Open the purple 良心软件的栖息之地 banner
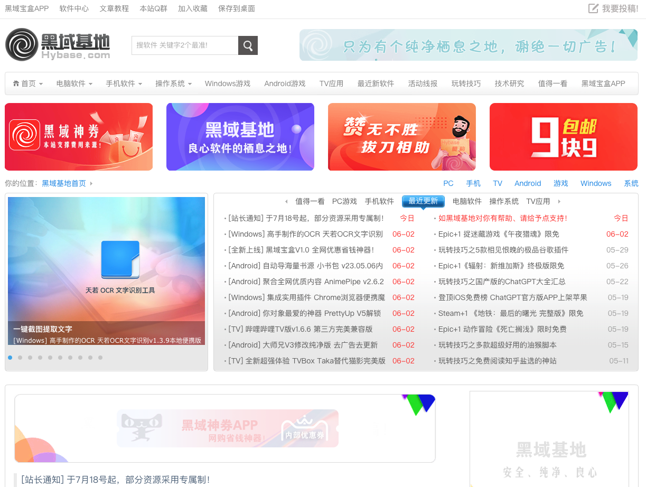646x487 pixels. [240, 137]
